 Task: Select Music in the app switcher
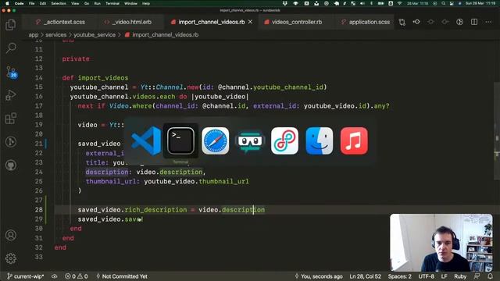pos(354,140)
